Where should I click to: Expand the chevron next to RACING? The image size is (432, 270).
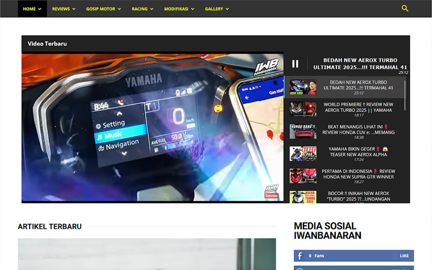(x=152, y=9)
